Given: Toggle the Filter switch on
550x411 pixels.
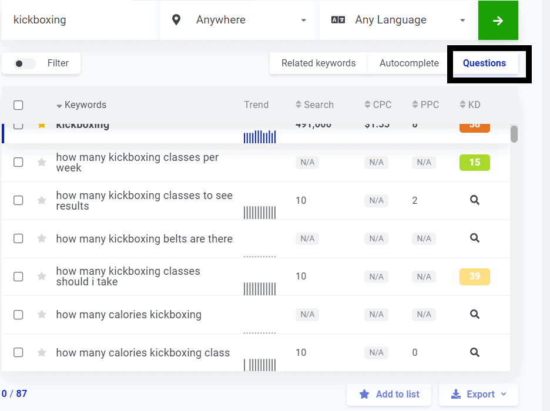Looking at the screenshot, I should tap(25, 63).
